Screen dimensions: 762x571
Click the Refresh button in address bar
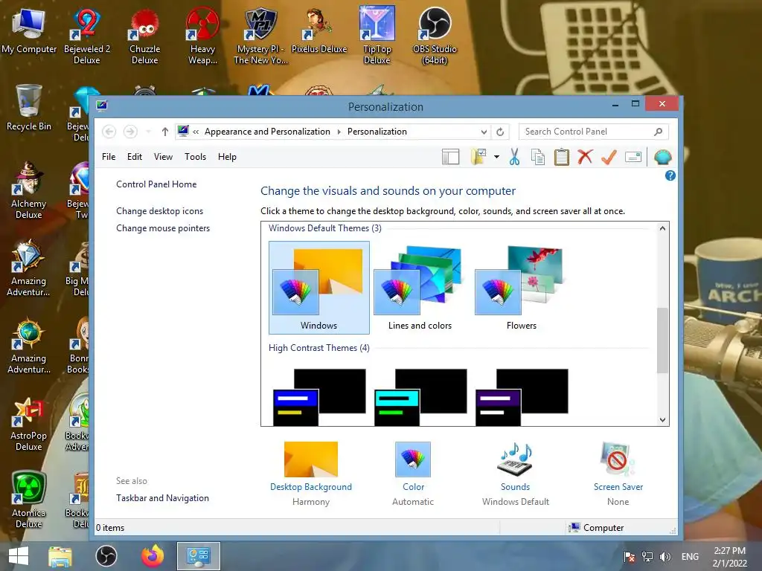500,132
